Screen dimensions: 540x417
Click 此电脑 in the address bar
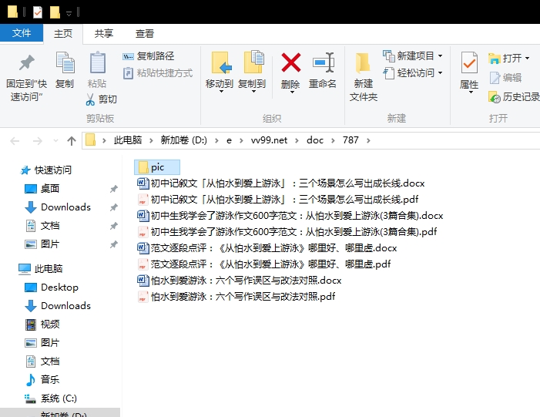[128, 140]
